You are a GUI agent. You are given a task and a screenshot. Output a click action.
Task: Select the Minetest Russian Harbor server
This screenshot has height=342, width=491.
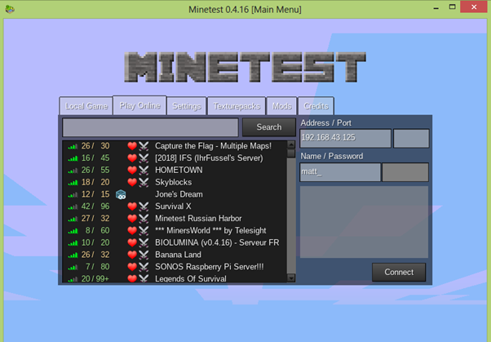click(175, 219)
